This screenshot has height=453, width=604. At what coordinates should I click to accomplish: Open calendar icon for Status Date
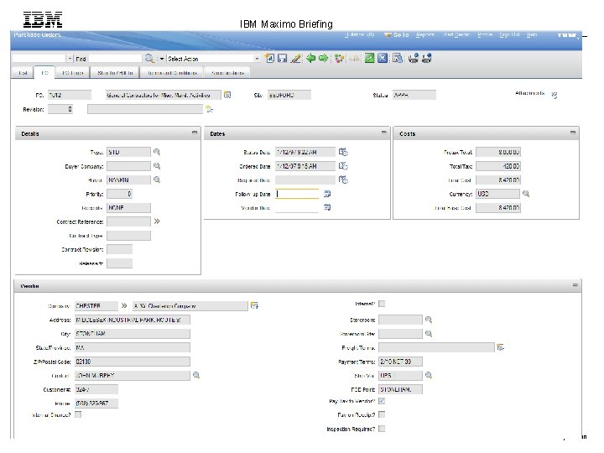click(x=343, y=152)
